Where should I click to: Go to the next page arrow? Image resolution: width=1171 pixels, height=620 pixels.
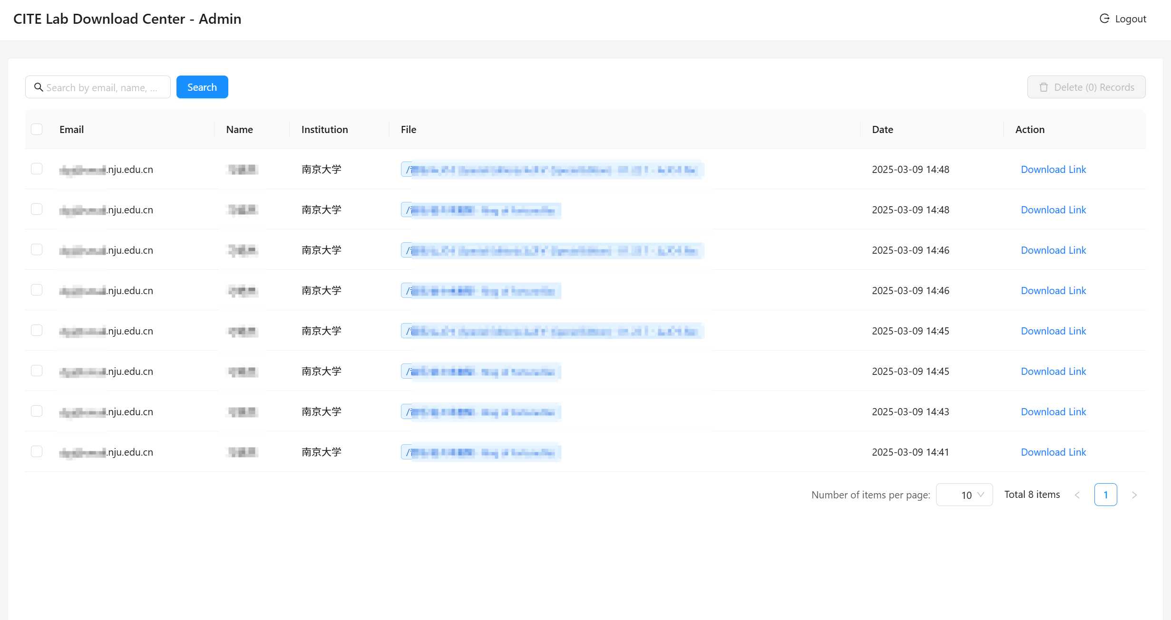pos(1134,495)
